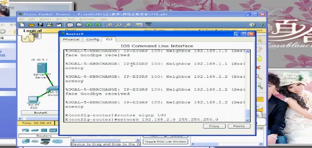Click the Save floppy disk icon
The width and height of the screenshot is (312, 148).
(x=40, y=25)
